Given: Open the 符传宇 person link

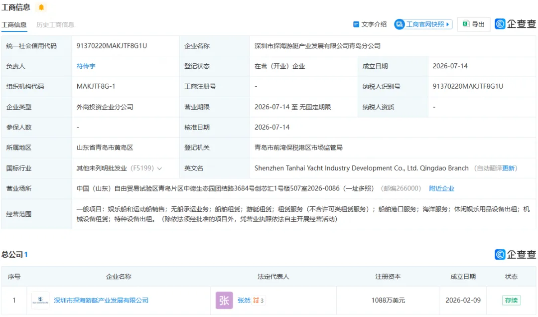Looking at the screenshot, I should point(86,66).
